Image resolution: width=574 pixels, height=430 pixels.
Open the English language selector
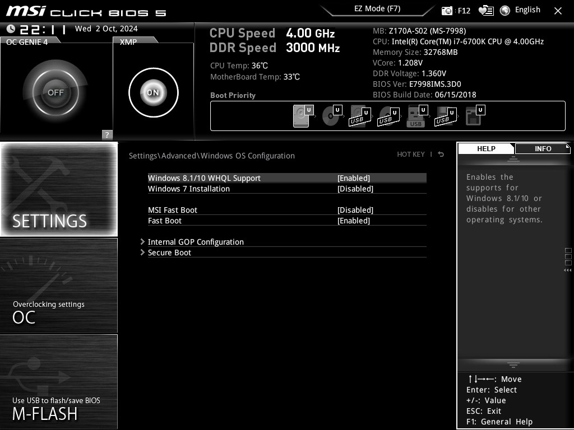[527, 10]
